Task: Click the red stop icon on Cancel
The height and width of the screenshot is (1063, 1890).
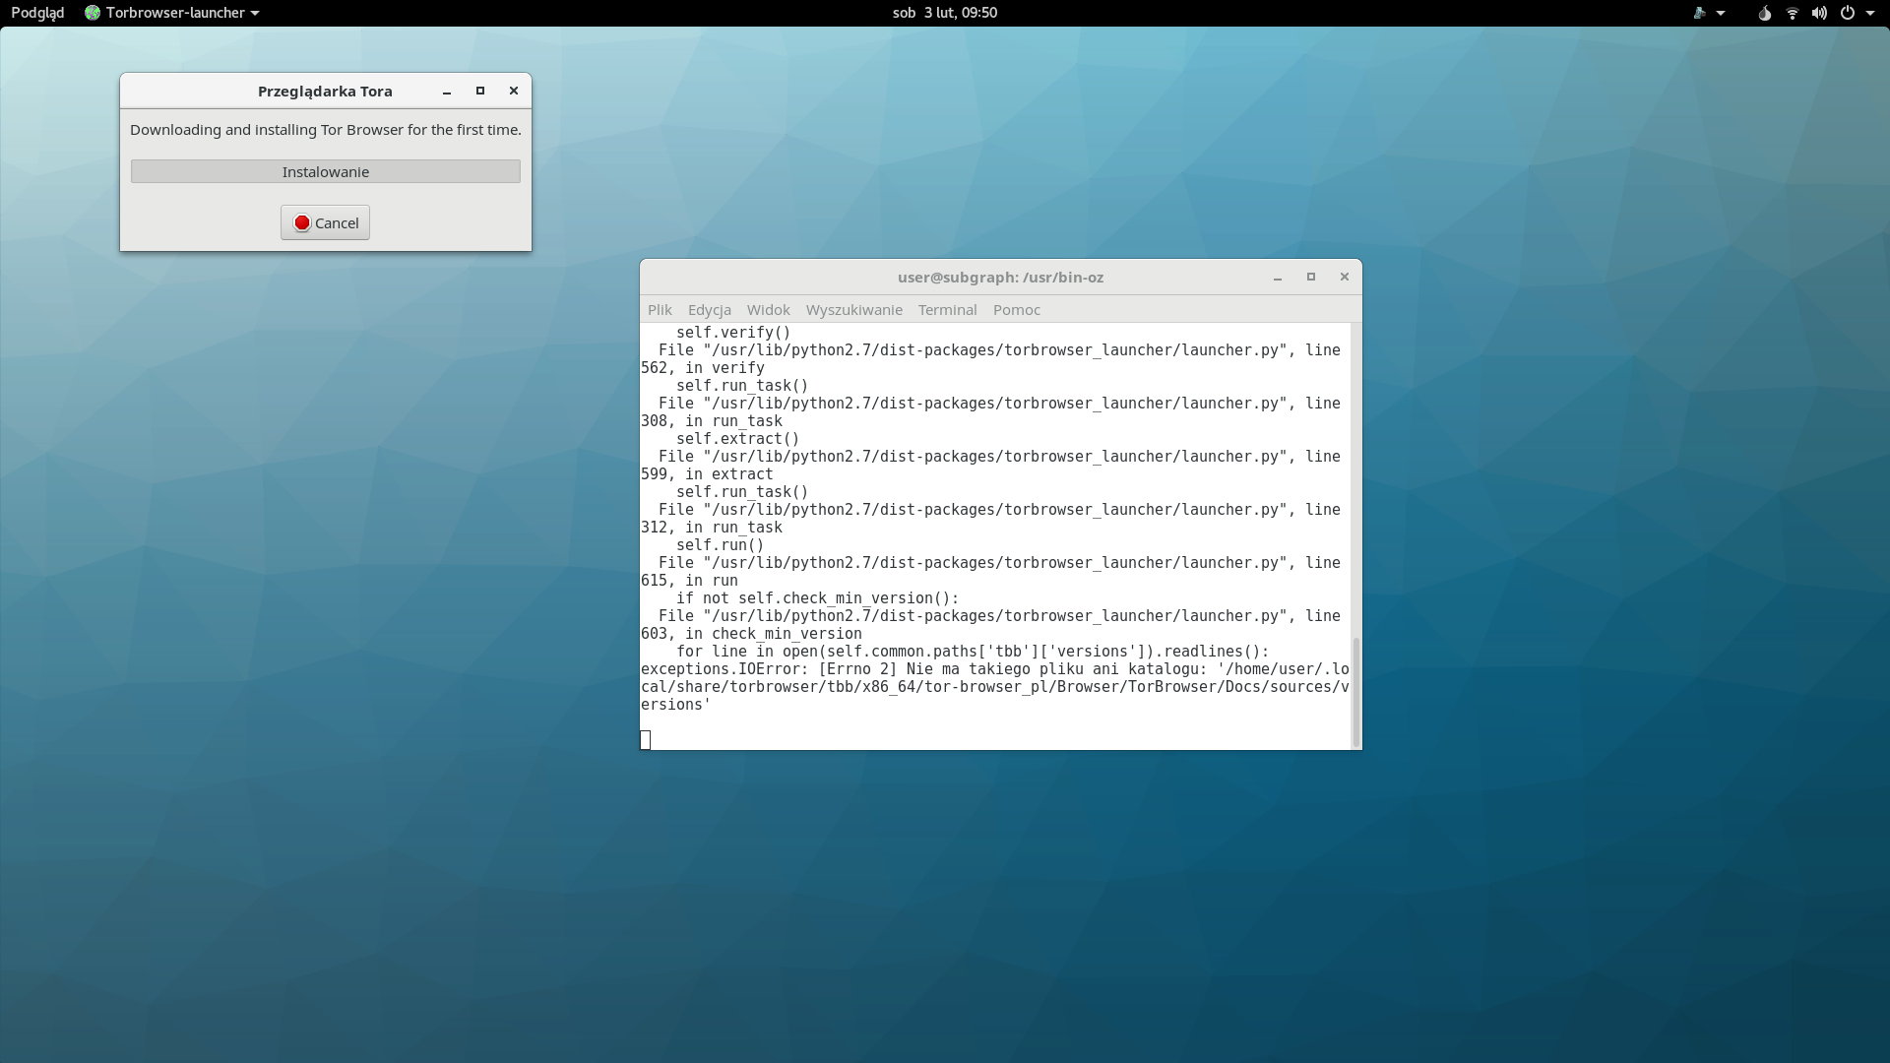Action: coord(302,223)
